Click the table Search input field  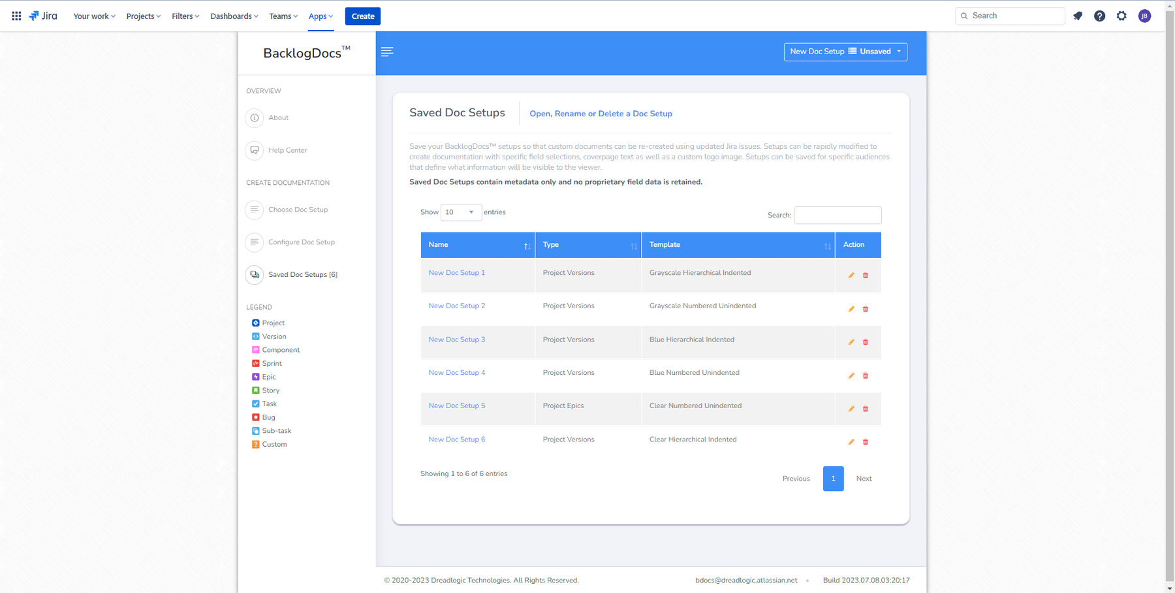[838, 215]
